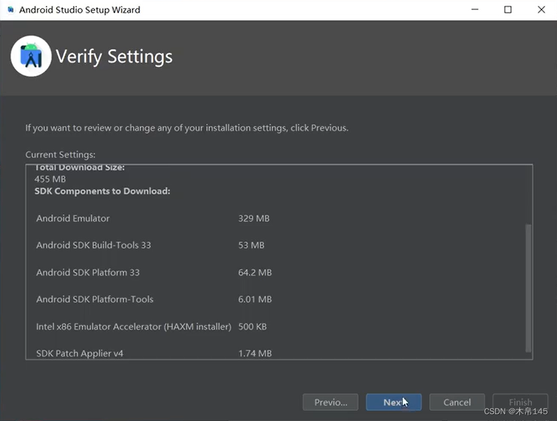This screenshot has width=557, height=421.
Task: Select the Android SDK Build-Tools 33 entry
Action: tap(93, 245)
